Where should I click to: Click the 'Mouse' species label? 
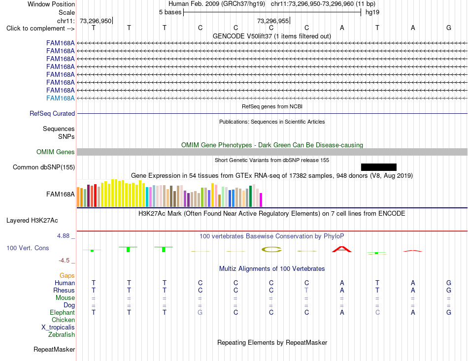point(65,298)
